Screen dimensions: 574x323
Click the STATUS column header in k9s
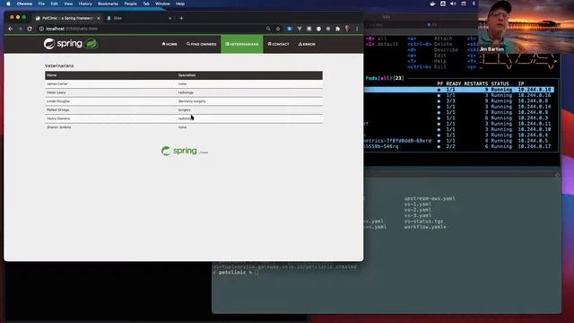point(500,83)
